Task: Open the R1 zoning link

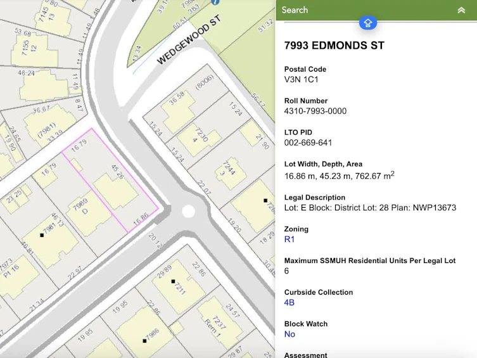Action: pos(289,240)
